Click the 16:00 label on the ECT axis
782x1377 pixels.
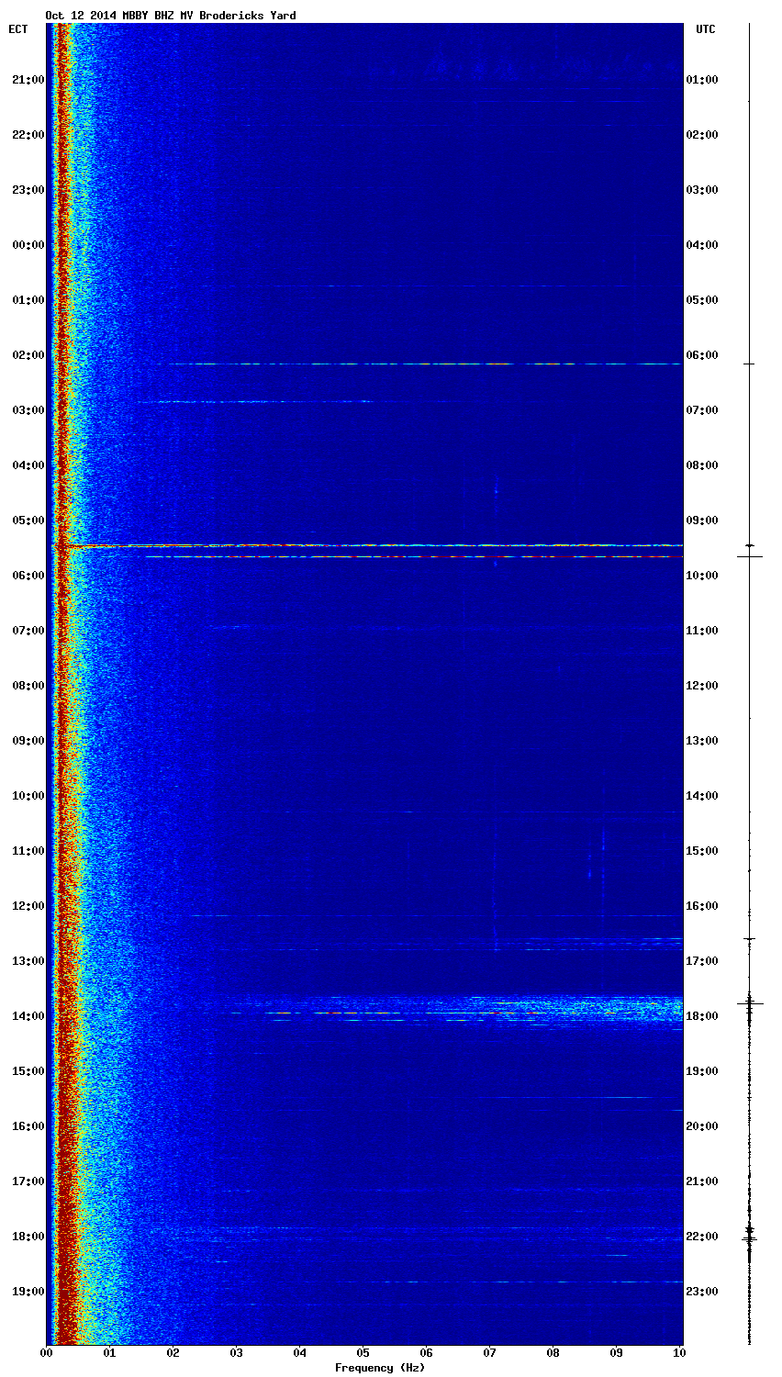pos(28,1126)
